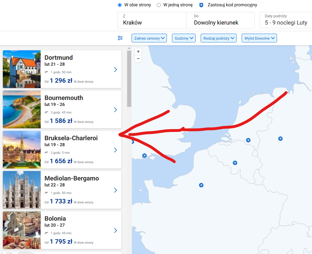Open Bournemouth card arrow chevron

[x=115, y=110]
